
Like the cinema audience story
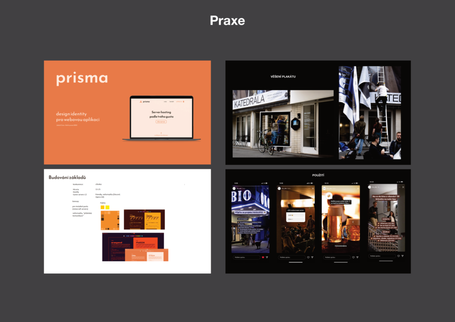click(x=308, y=257)
